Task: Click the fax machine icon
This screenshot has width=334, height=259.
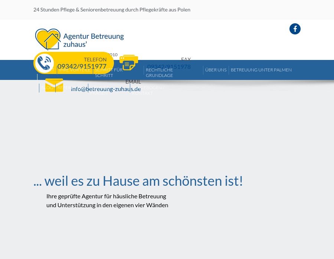Action: pos(129,63)
